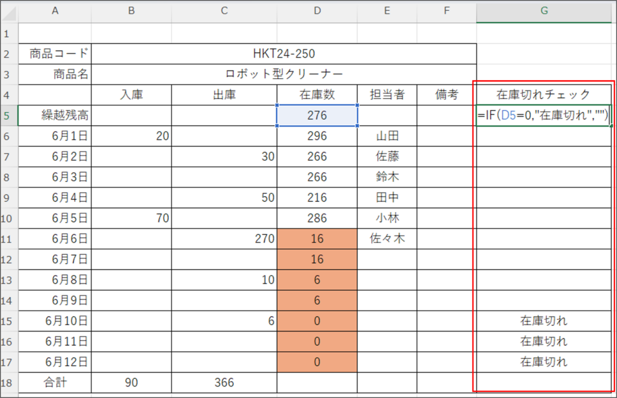Click the 佐藤 cell
Viewport: 617px width, 398px height.
coord(387,157)
